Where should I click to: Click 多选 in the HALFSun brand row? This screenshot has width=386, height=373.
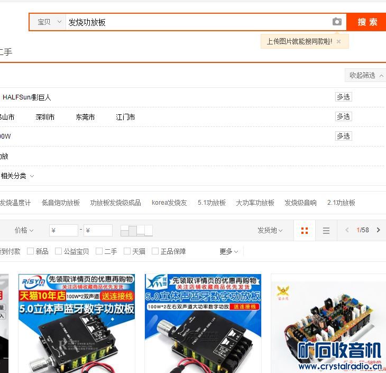[343, 97]
